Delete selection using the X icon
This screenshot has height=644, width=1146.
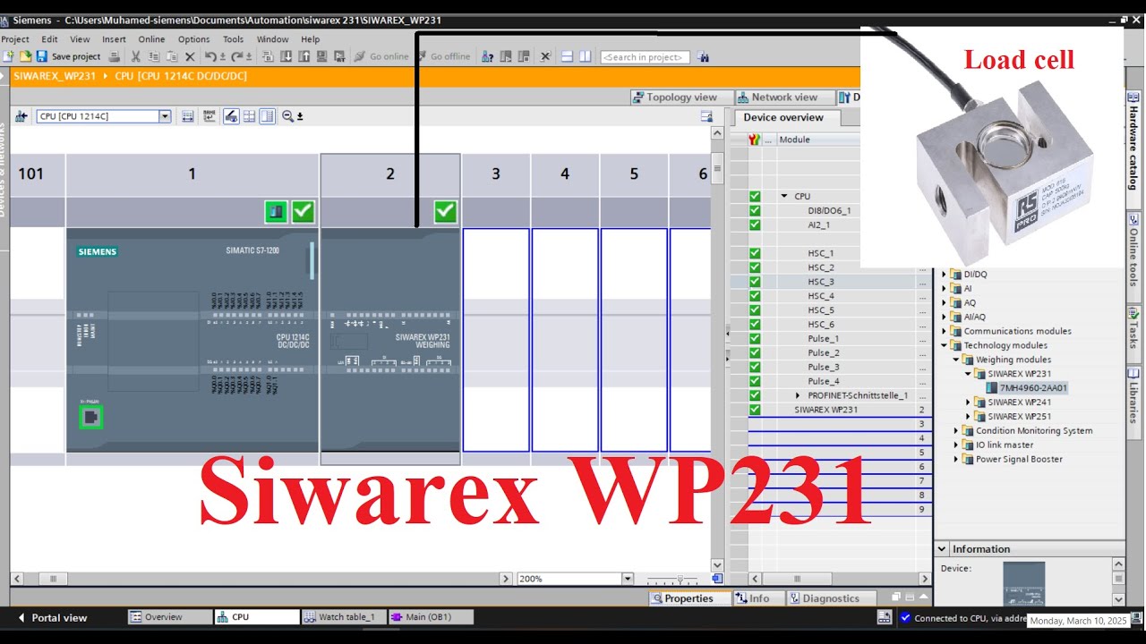coord(190,56)
